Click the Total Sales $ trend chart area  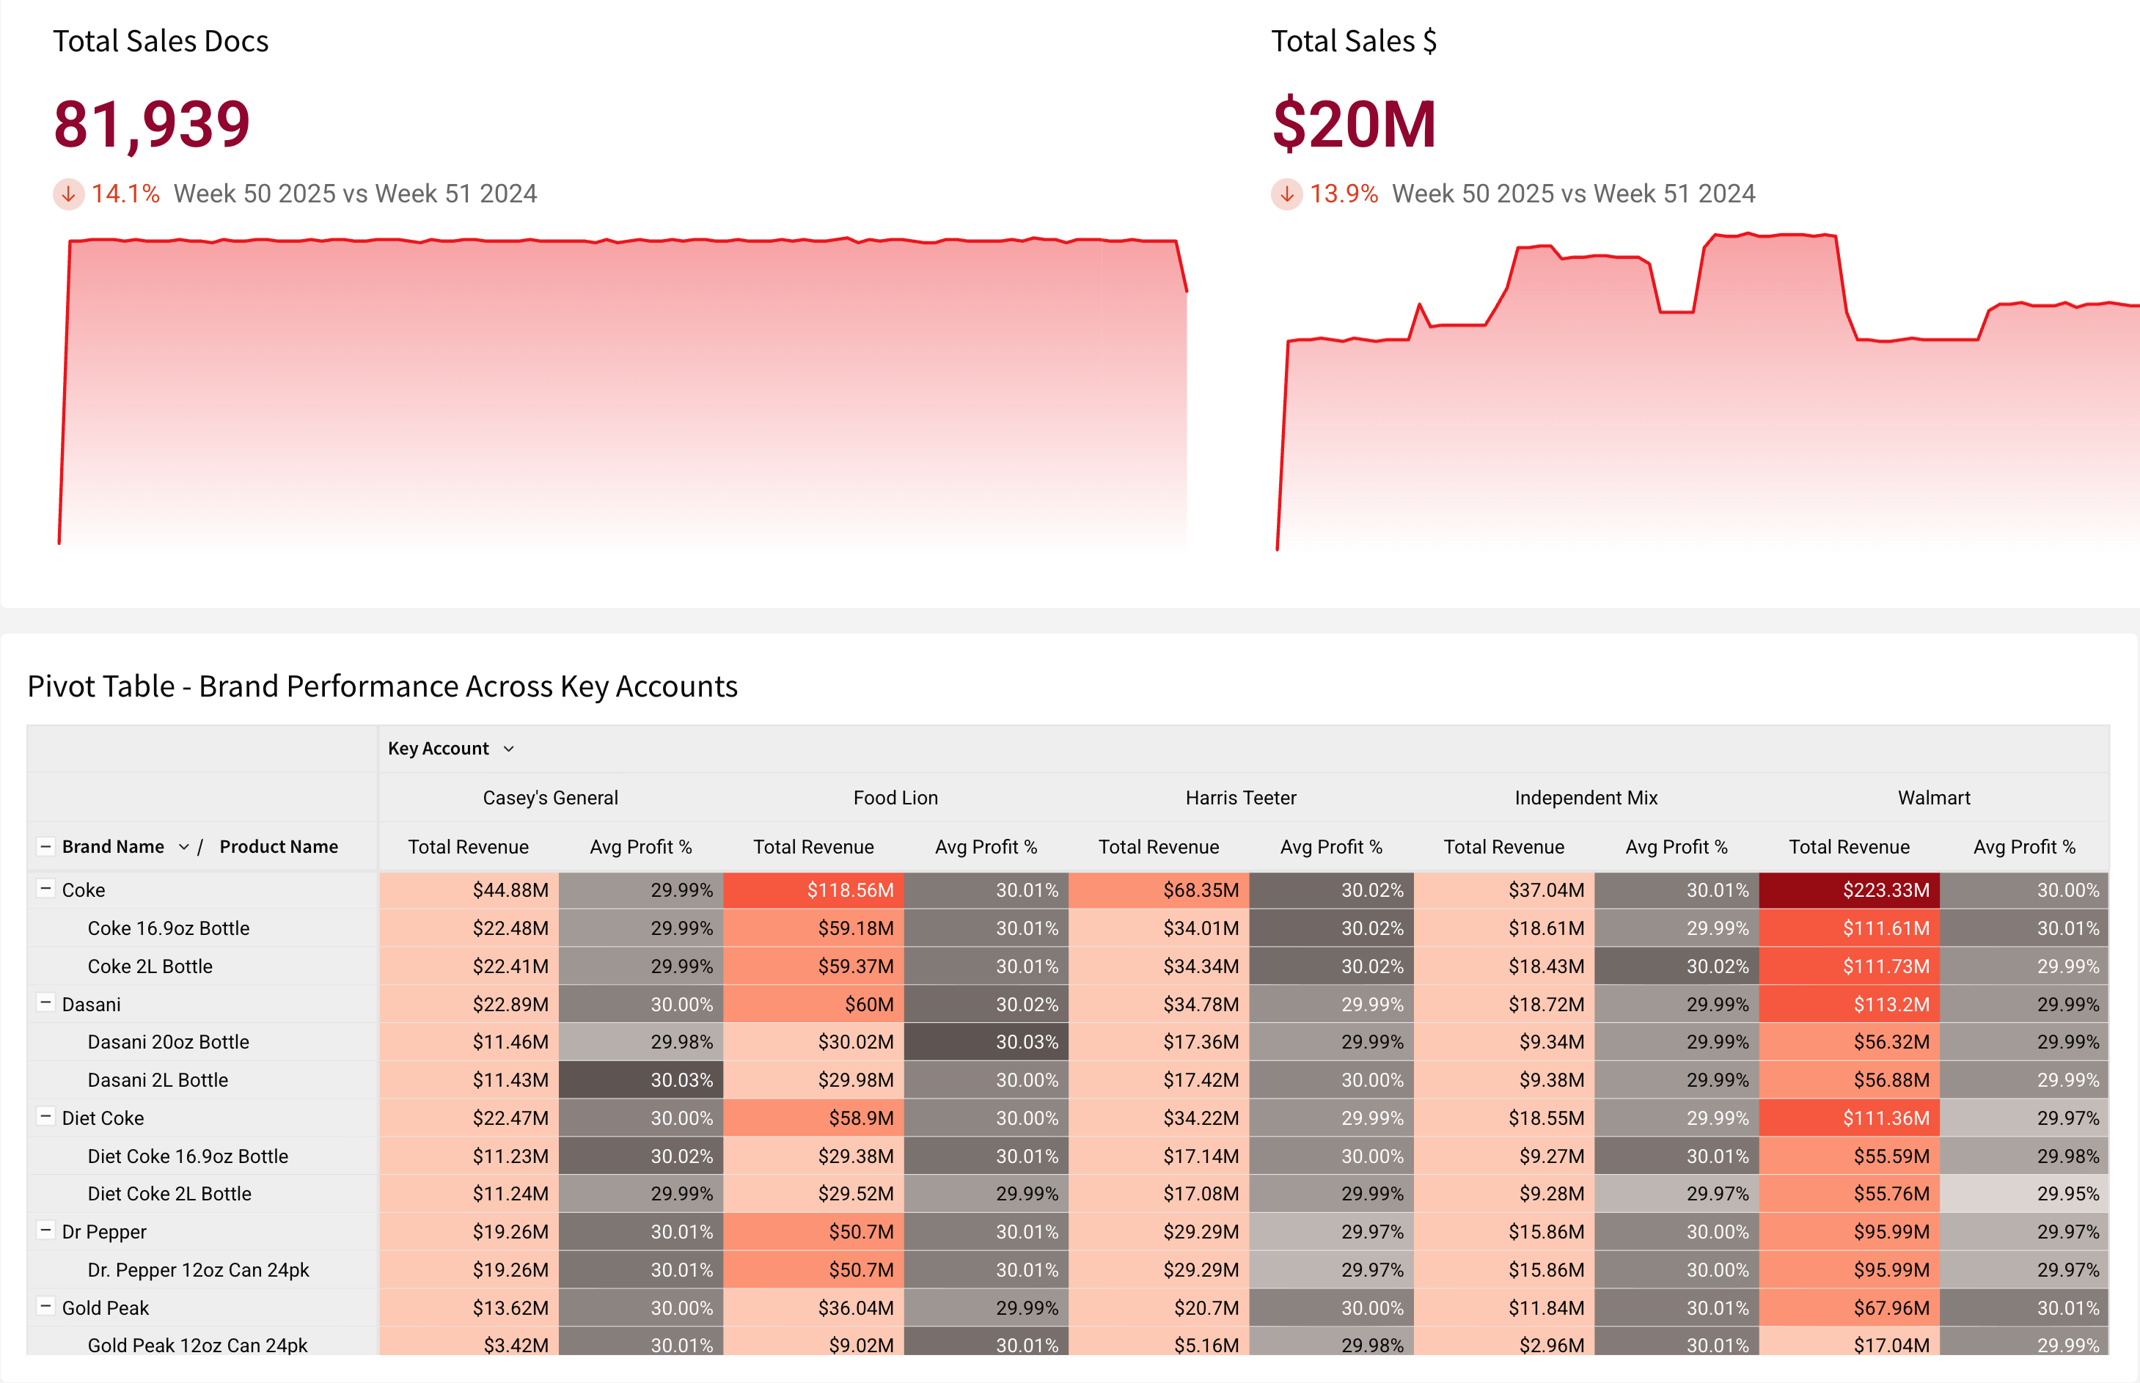1707,404
